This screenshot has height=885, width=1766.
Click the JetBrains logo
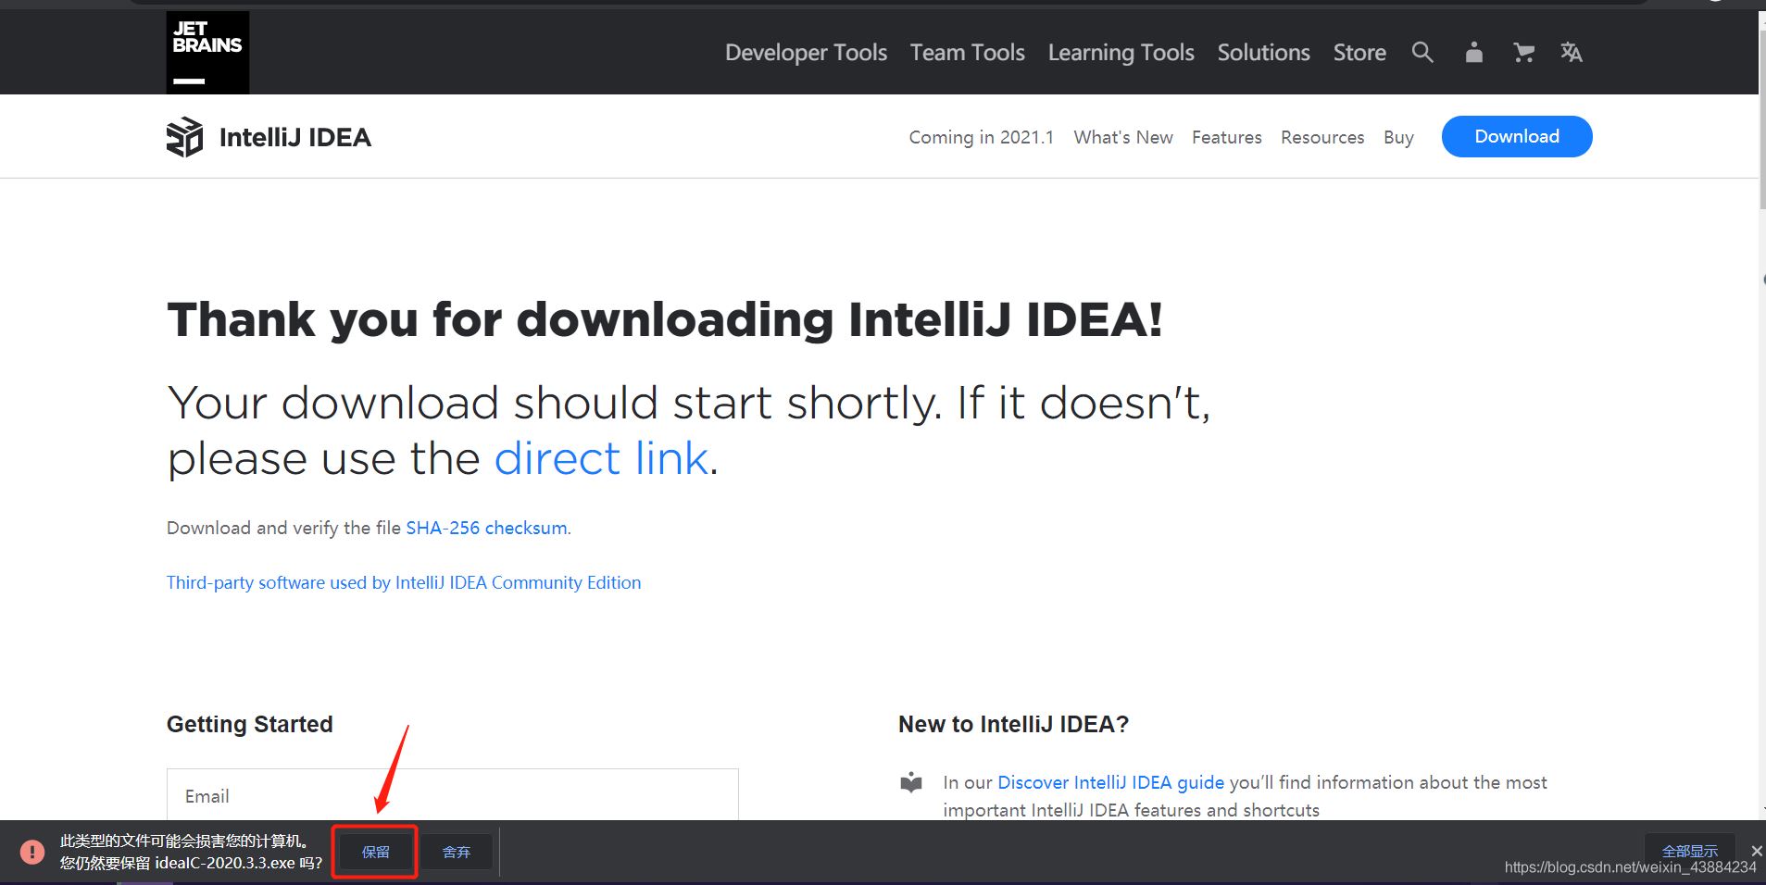pos(207,53)
